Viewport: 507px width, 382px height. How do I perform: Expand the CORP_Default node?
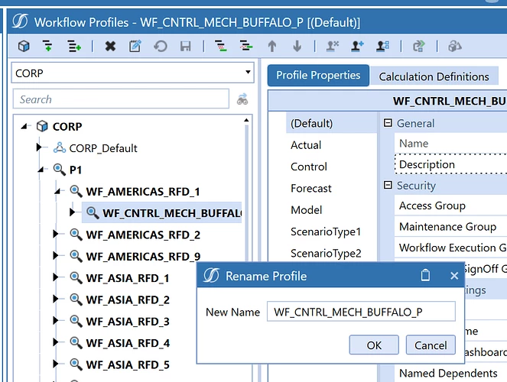click(x=39, y=147)
